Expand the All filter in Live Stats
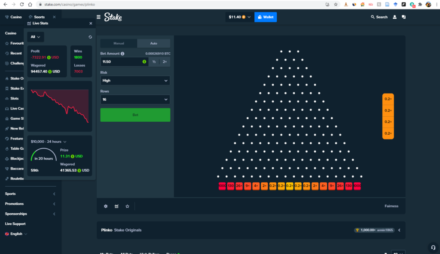The image size is (440, 254). point(35,37)
